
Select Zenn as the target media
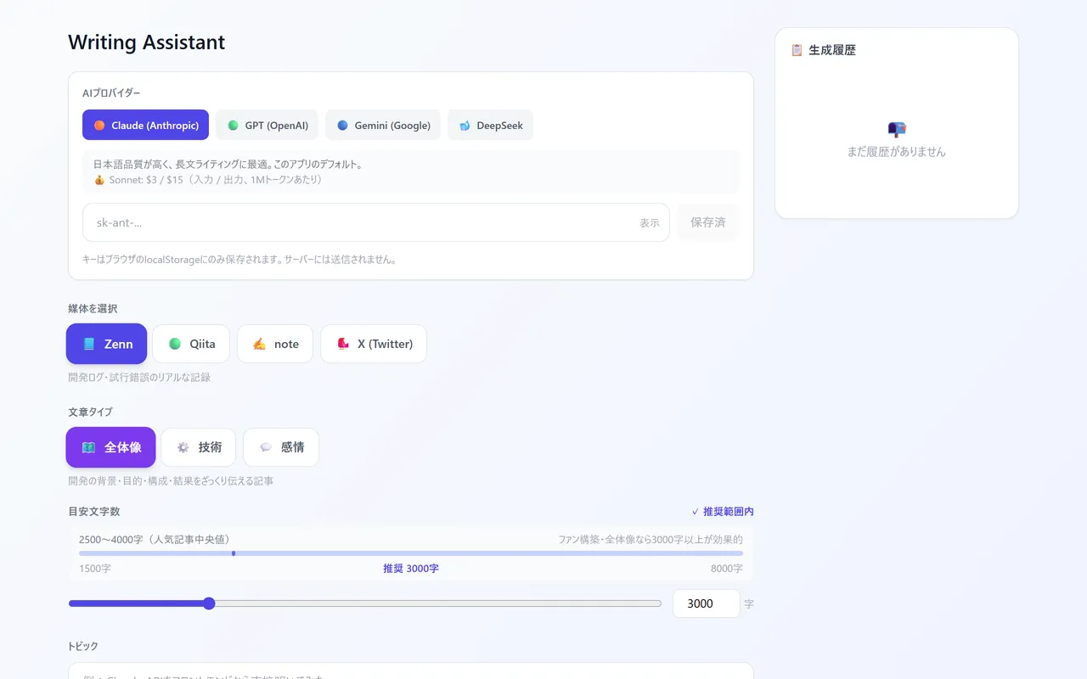coord(107,344)
